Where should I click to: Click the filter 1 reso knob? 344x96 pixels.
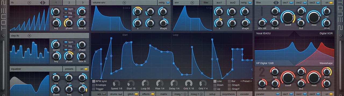[314, 17]
